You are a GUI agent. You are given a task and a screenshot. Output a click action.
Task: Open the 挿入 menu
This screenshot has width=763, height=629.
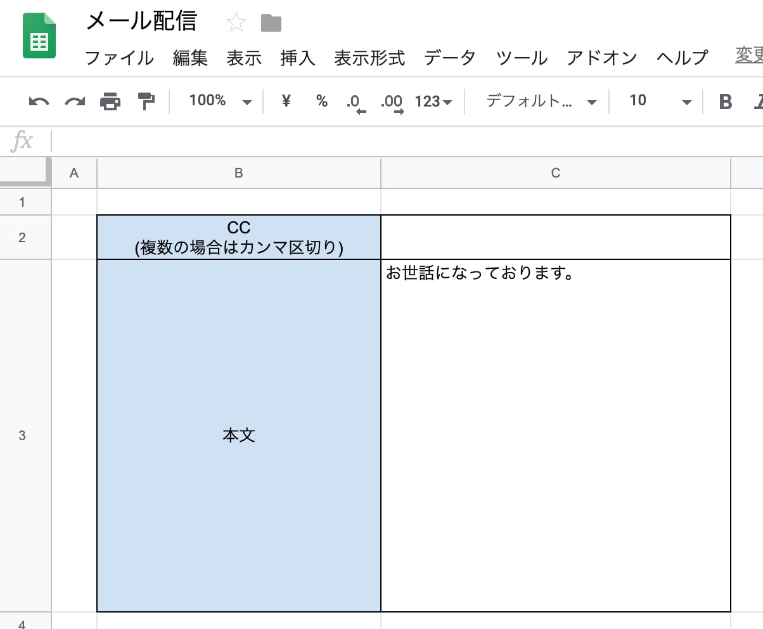tap(298, 58)
